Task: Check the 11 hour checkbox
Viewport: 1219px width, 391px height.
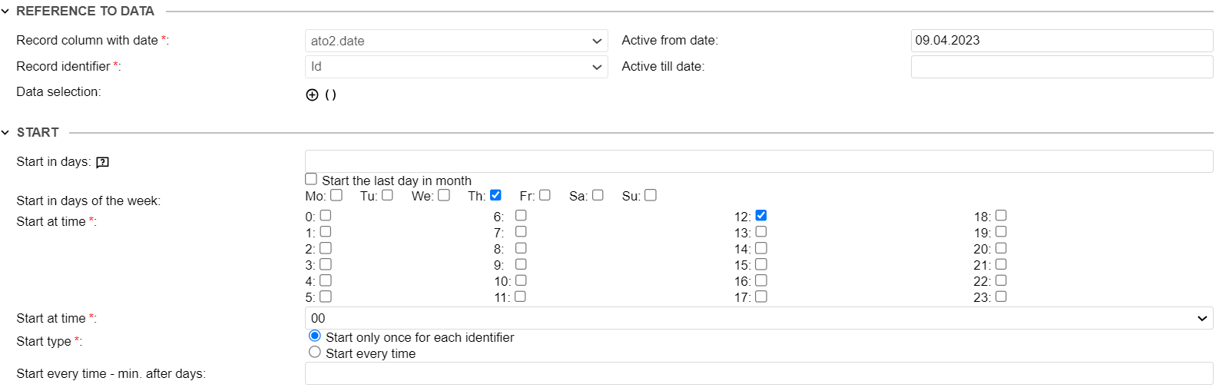Action: pyautogui.click(x=521, y=297)
